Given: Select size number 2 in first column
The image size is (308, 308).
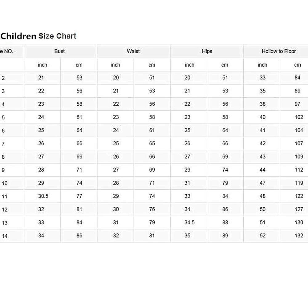Looking at the screenshot, I should [x=3, y=78].
